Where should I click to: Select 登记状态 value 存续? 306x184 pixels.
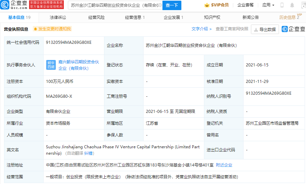click(x=169, y=65)
